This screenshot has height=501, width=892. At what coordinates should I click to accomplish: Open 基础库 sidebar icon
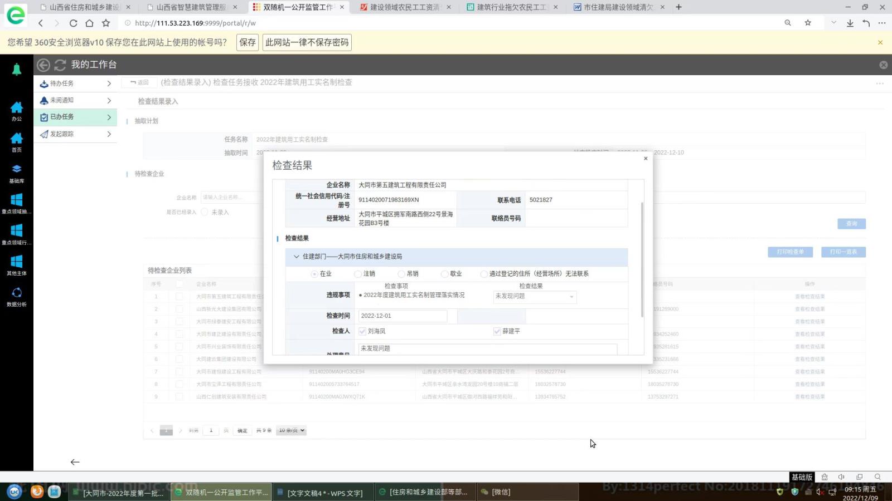pos(17,173)
